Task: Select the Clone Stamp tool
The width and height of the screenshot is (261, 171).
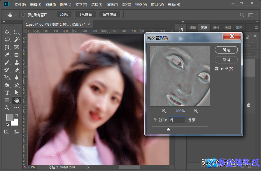Action: (x=17, y=62)
